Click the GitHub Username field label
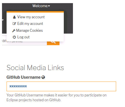Image resolution: width=125 pixels, height=107 pixels. [x=23, y=77]
